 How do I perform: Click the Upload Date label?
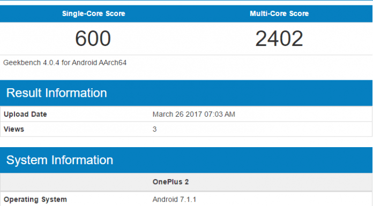[x=25, y=115]
